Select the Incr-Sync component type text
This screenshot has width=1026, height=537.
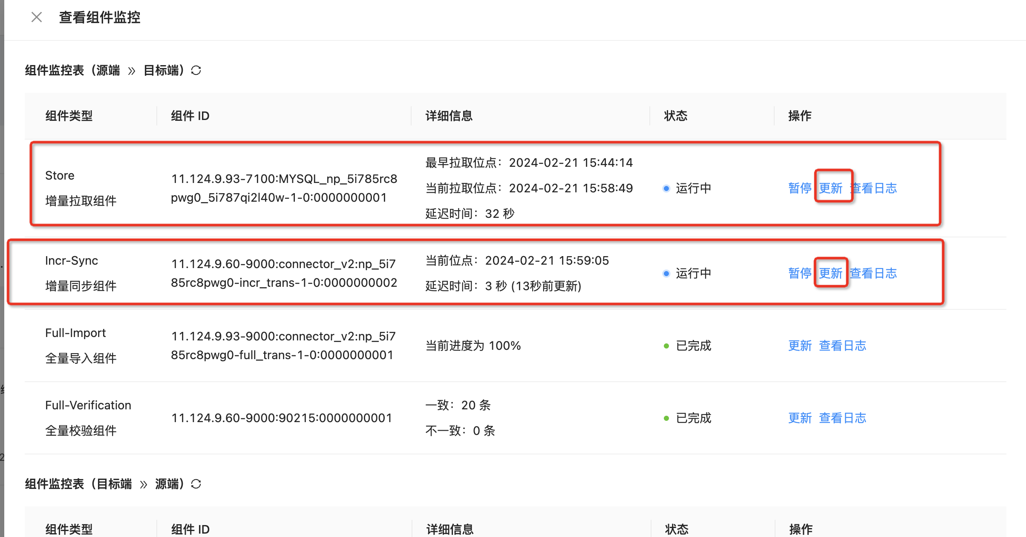pyautogui.click(x=72, y=260)
